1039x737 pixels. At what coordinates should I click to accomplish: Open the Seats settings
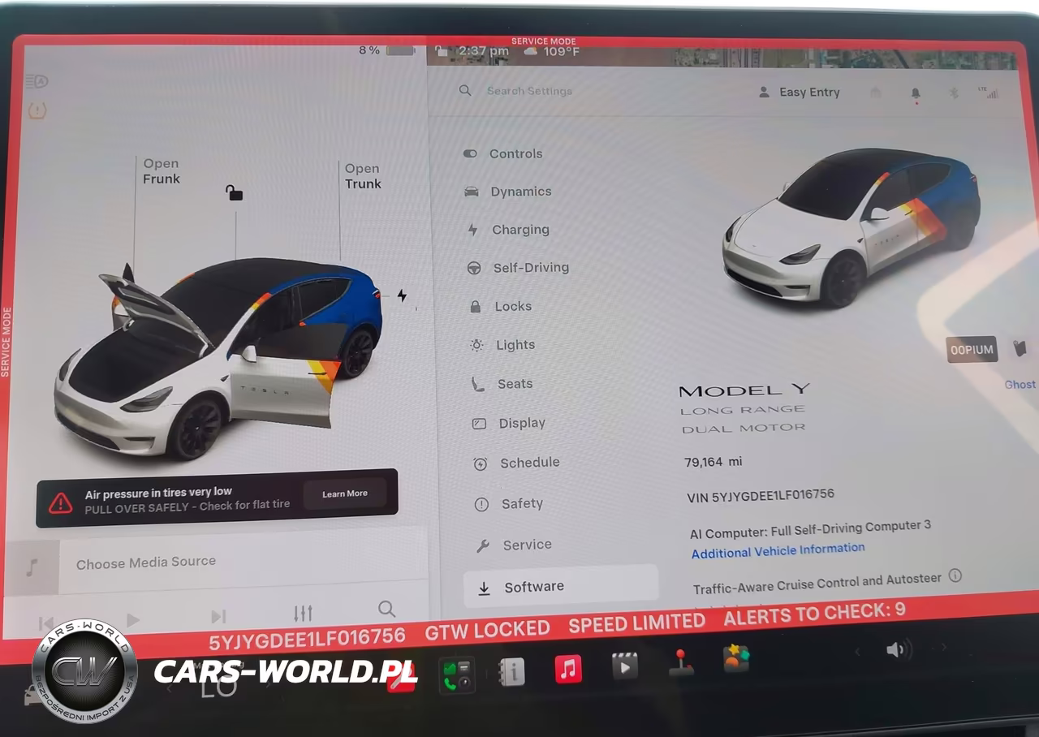(502, 384)
